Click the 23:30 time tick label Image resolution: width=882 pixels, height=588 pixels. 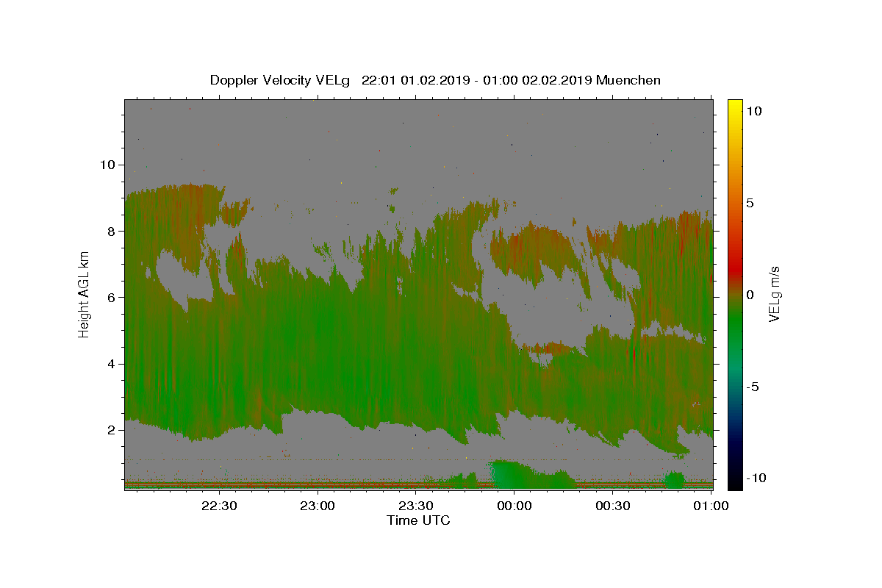coord(416,506)
